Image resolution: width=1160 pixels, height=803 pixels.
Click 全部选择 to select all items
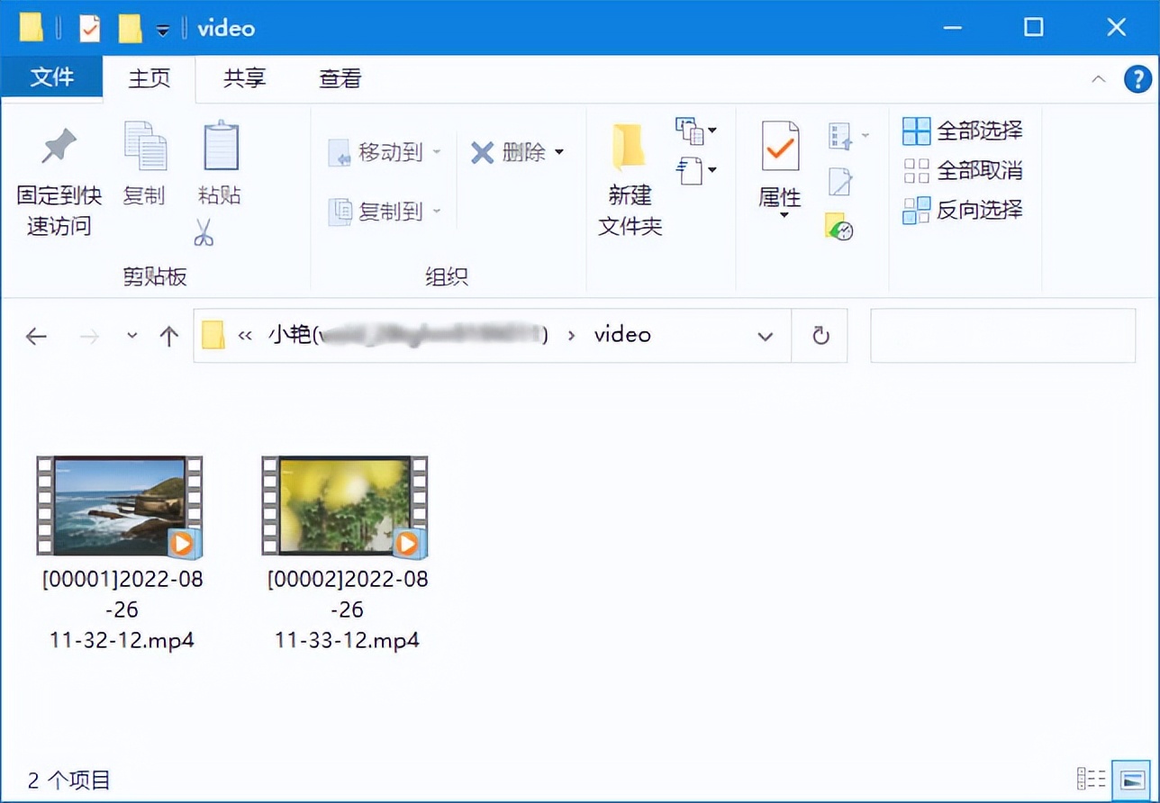[963, 131]
